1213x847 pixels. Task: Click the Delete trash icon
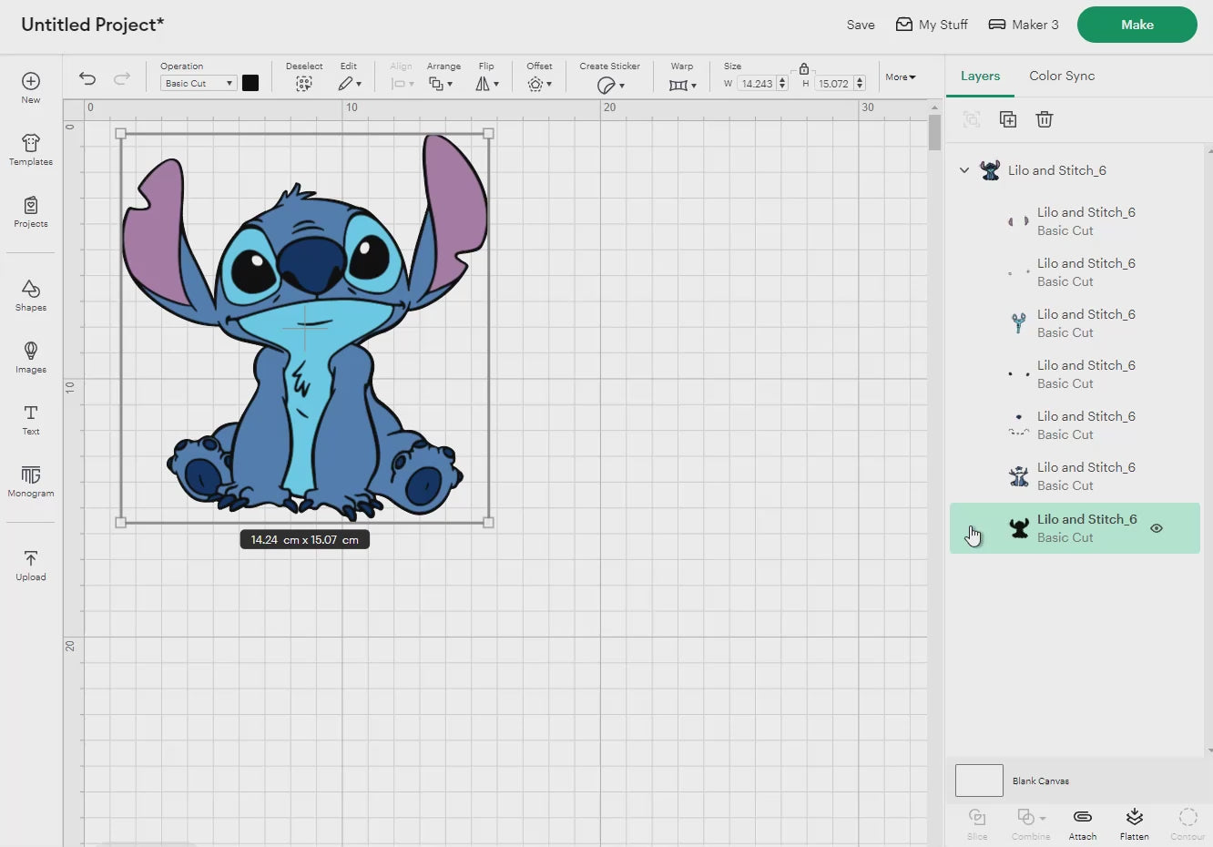(x=1045, y=119)
